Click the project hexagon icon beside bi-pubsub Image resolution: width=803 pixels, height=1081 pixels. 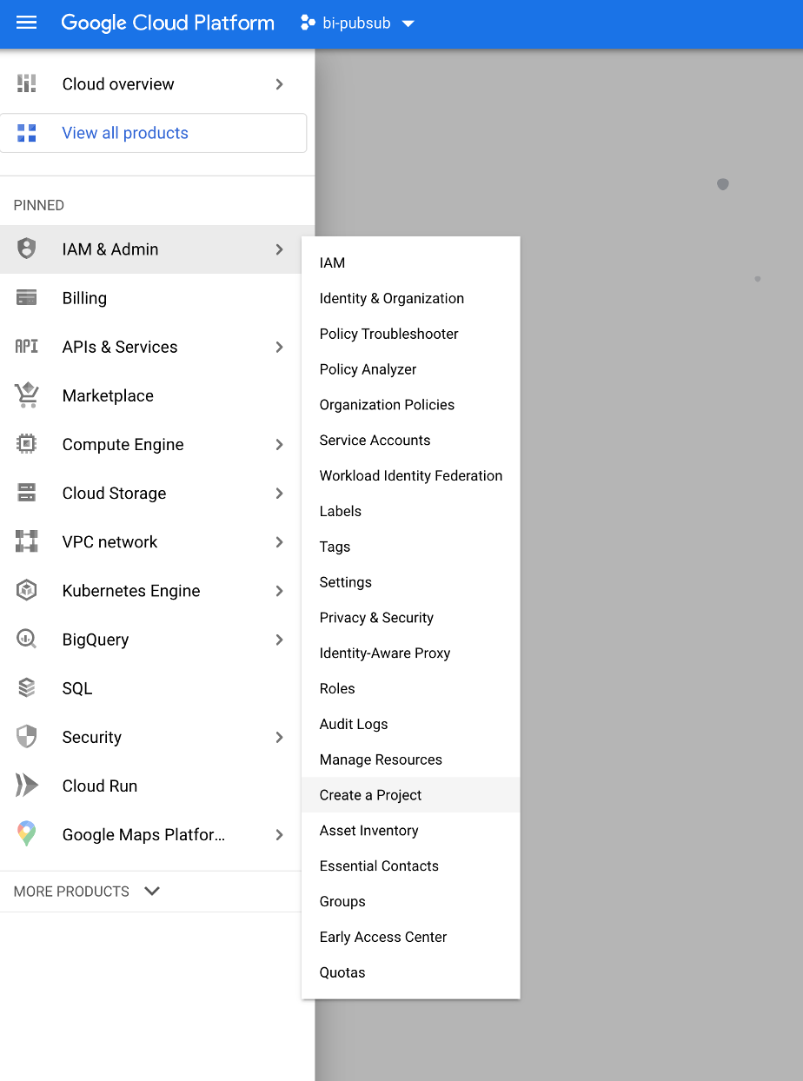tap(307, 23)
